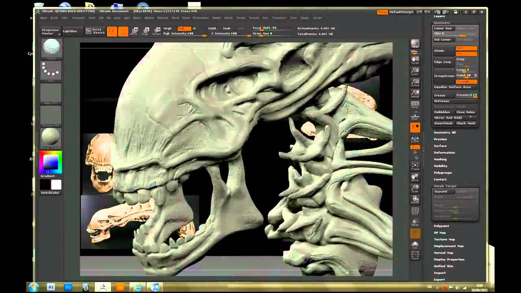The height and width of the screenshot is (293, 521).
Task: Open the Dots stroke selector
Action: pyautogui.click(x=51, y=72)
